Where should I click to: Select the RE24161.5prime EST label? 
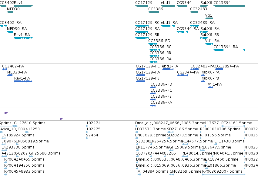tap(236, 123)
